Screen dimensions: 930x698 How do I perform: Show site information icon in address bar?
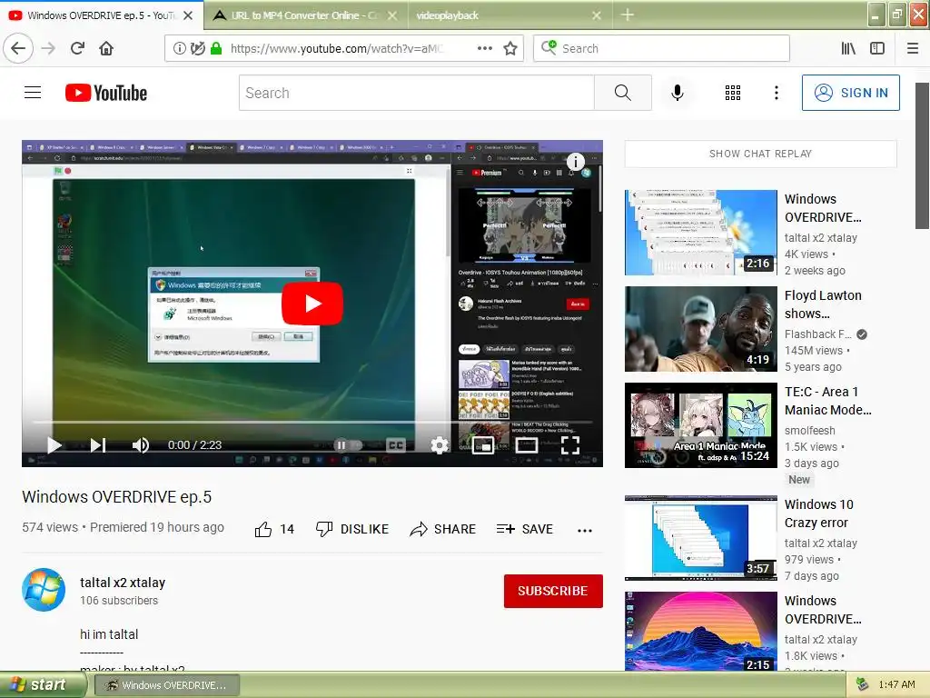tap(179, 48)
